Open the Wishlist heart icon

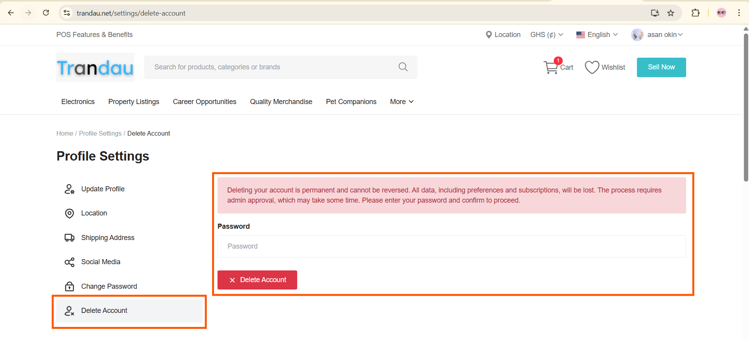click(592, 67)
